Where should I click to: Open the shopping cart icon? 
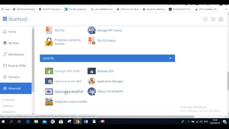click(213, 19)
